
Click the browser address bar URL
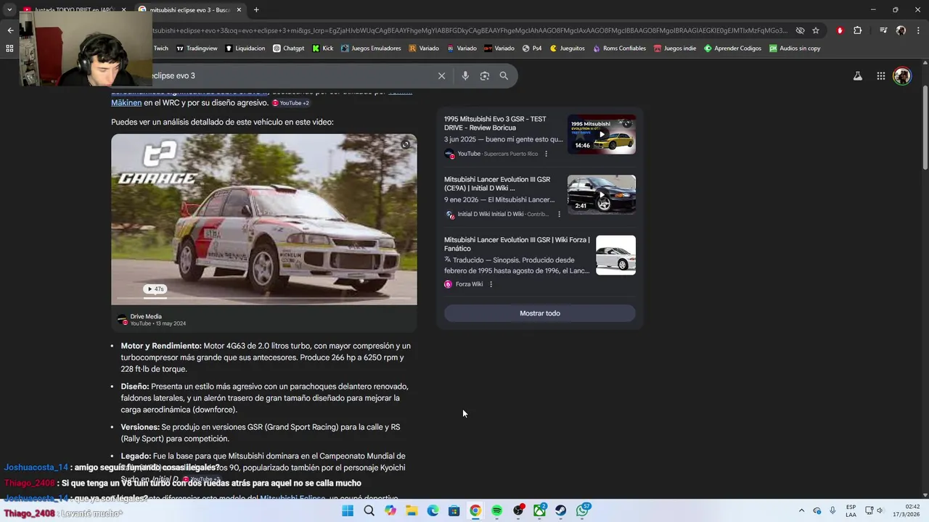coord(468,30)
